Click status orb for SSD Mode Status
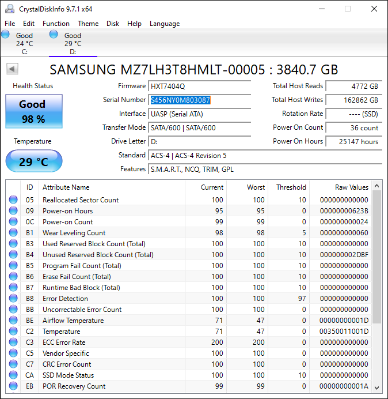Image resolution: width=388 pixels, height=399 pixels. [x=13, y=375]
